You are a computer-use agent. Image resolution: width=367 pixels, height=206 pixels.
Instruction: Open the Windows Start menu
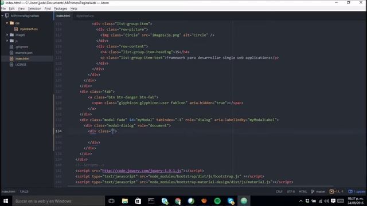6,201
